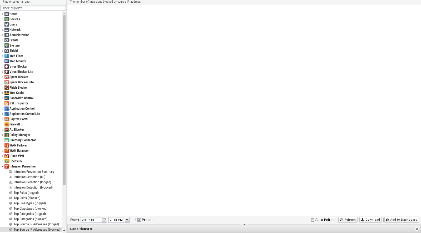
Task: Toggle the Present checkbox
Action: click(139, 220)
